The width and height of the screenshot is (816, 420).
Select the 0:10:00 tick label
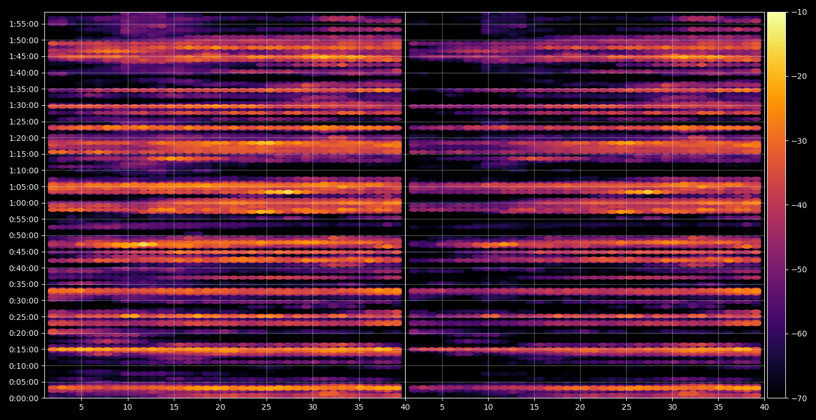(x=24, y=365)
